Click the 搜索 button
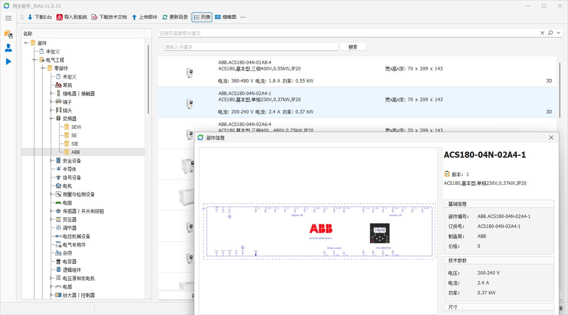 (x=353, y=47)
